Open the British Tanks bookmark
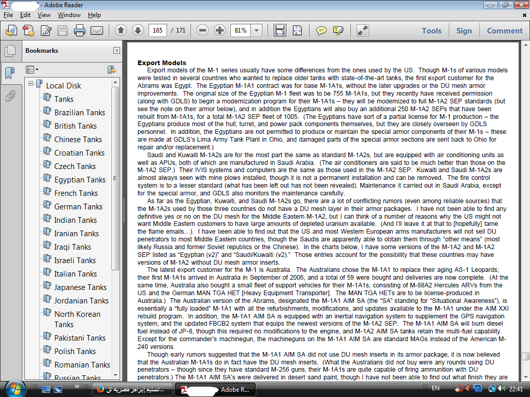The image size is (530, 397). click(76, 126)
